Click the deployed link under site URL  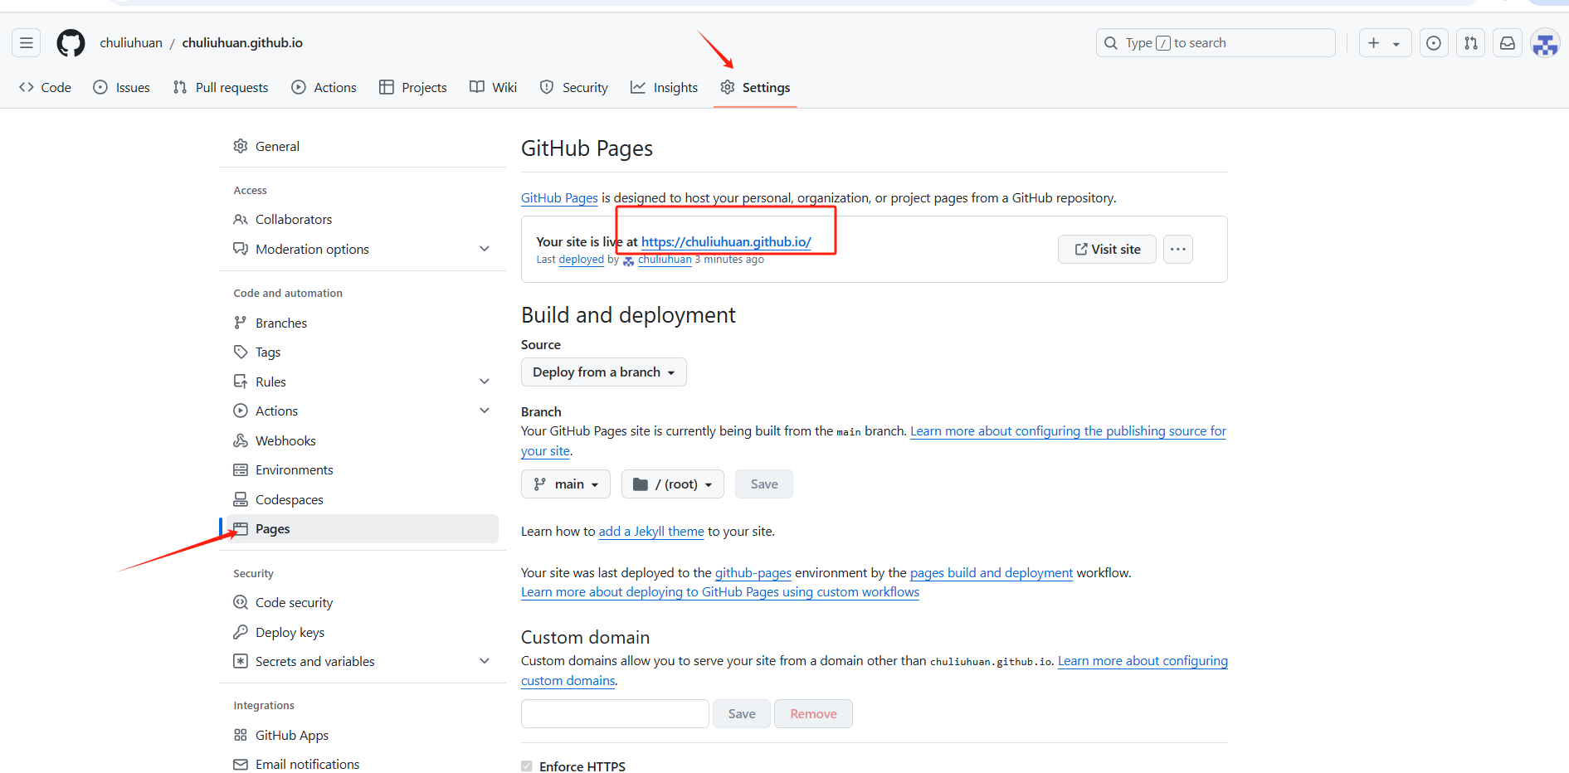click(582, 260)
